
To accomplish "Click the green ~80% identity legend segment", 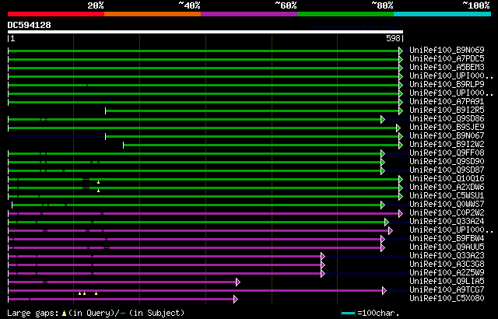I will coord(345,14).
